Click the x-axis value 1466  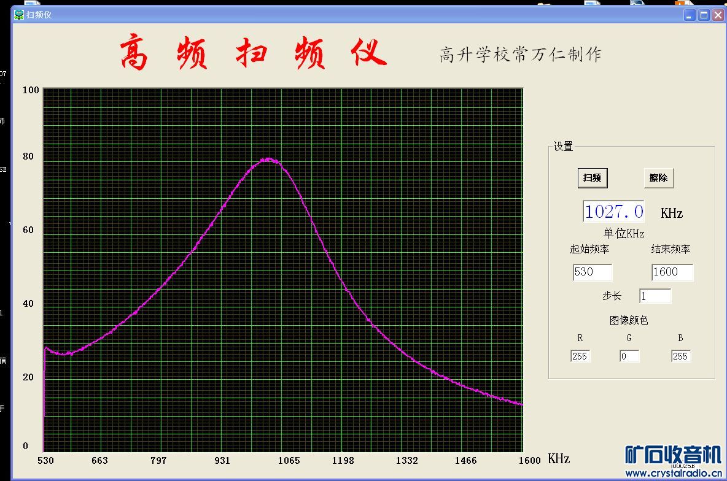click(x=465, y=461)
